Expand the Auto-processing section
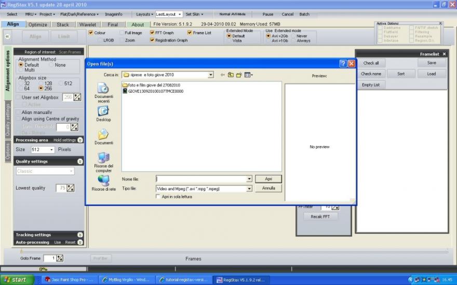 click(x=80, y=243)
